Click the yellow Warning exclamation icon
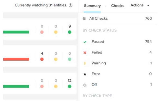Viewport: 159px width, 101px height. coord(85,63)
